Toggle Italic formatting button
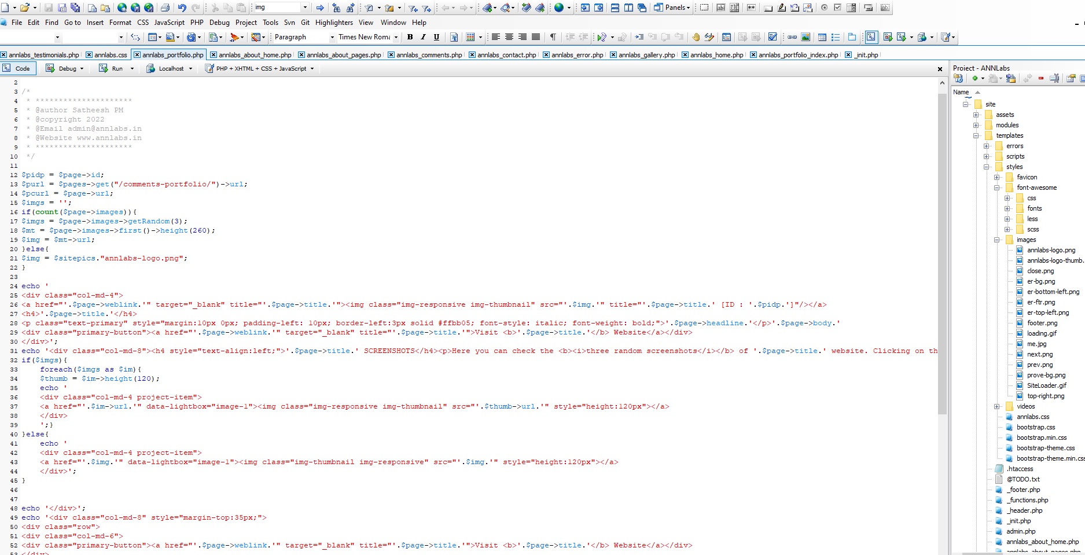 [x=423, y=37]
